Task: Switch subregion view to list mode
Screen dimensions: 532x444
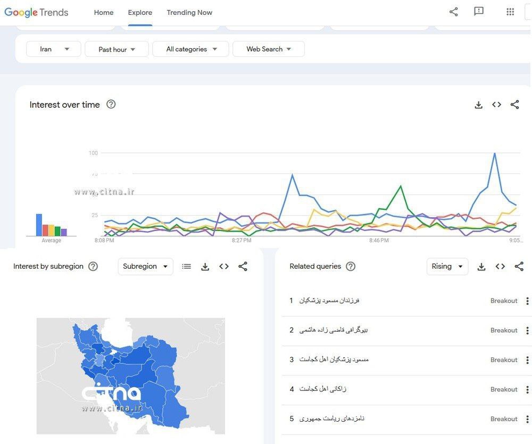Action: pyautogui.click(x=186, y=266)
